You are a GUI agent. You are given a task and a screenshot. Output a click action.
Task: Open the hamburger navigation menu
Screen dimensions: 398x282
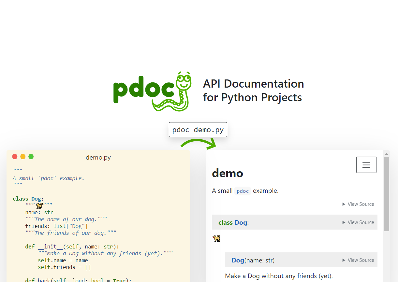click(x=366, y=164)
